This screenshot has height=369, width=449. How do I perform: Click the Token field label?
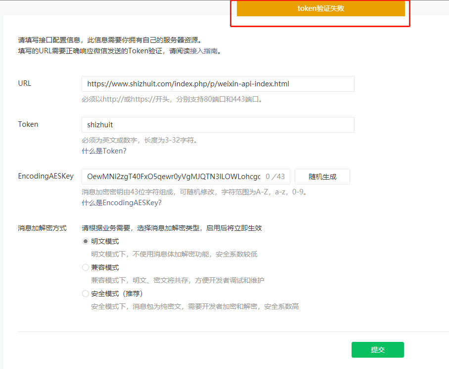coord(28,124)
